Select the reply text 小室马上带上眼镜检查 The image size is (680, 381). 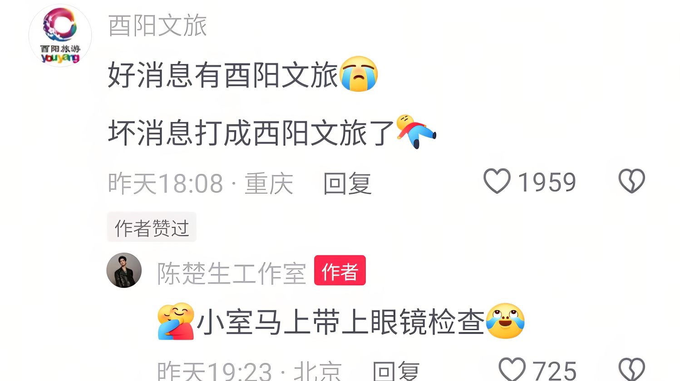(x=340, y=322)
